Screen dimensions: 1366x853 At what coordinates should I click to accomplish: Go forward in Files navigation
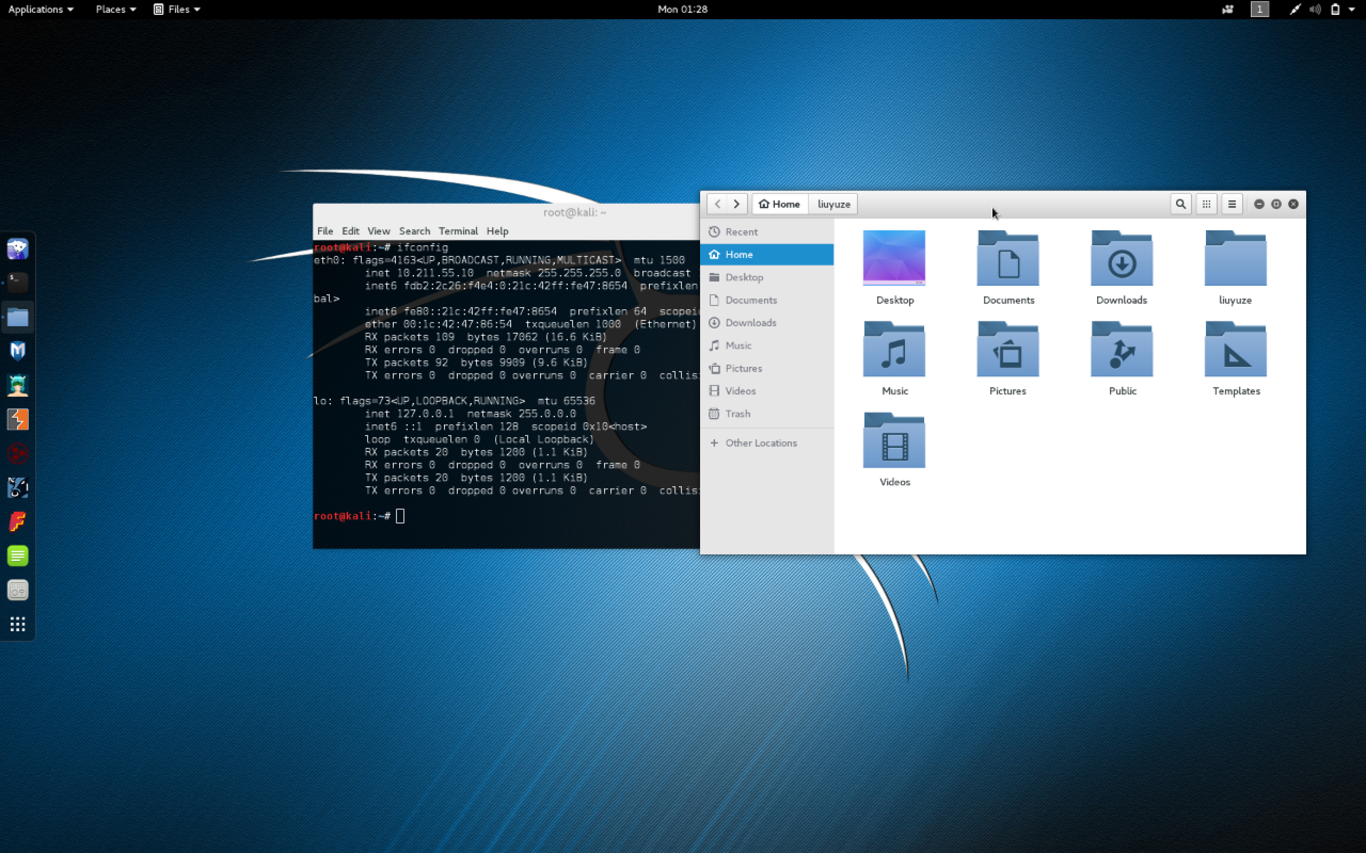coord(736,204)
